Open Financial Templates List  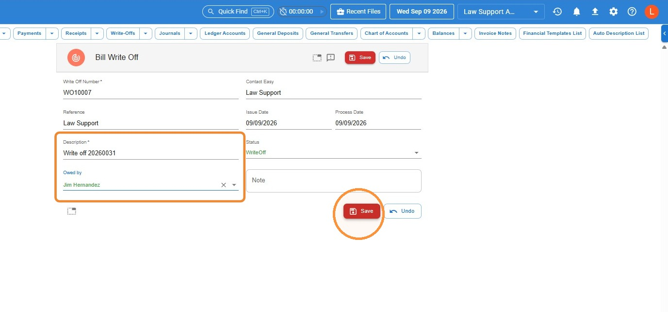[x=553, y=33]
